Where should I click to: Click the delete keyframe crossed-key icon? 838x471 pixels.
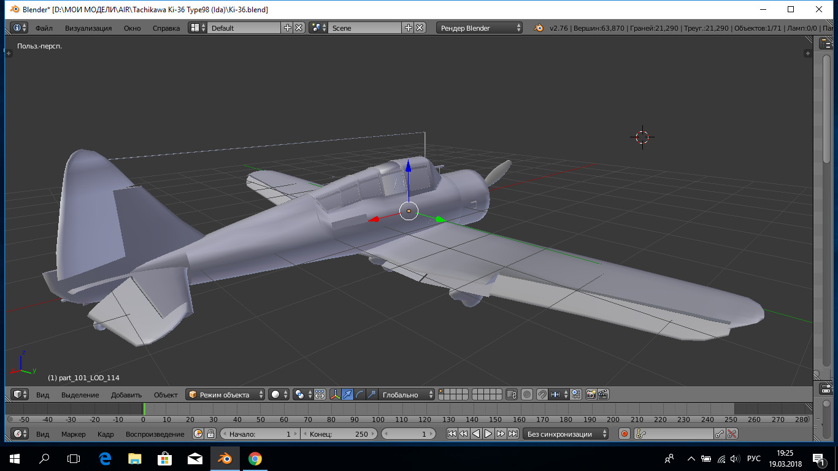pyautogui.click(x=732, y=434)
